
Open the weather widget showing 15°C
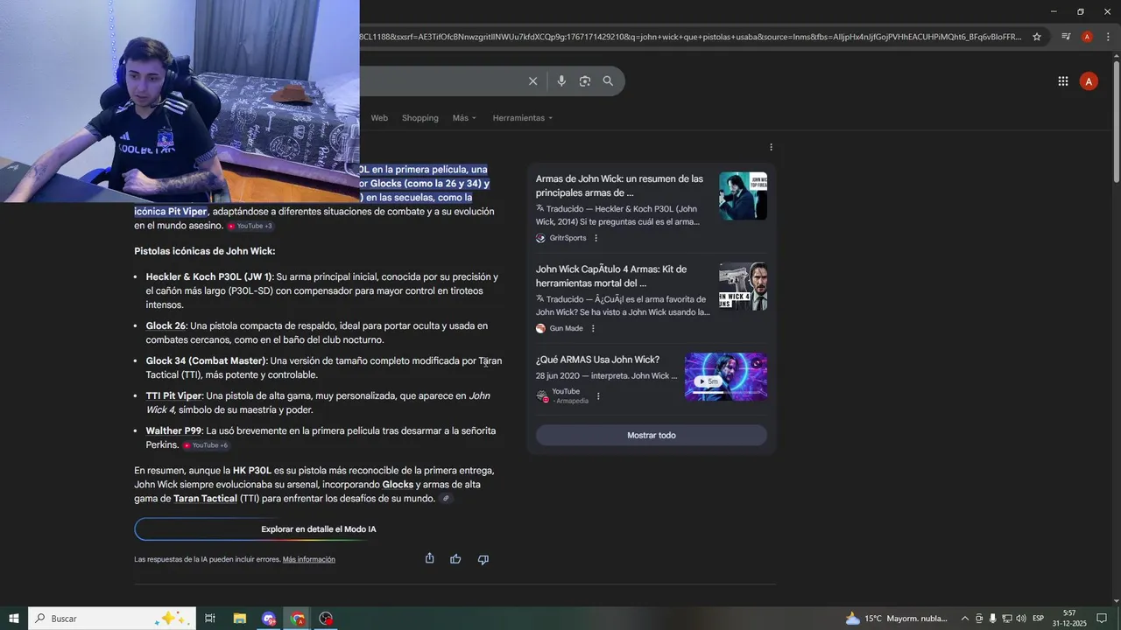[896, 619]
